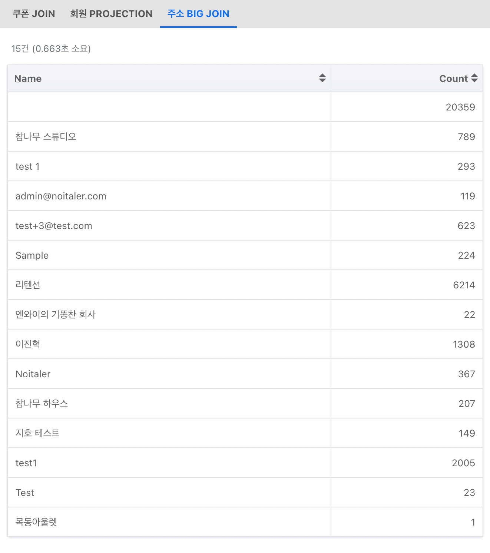490x553 pixels.
Task: Select the Noitaler row
Action: (33, 374)
